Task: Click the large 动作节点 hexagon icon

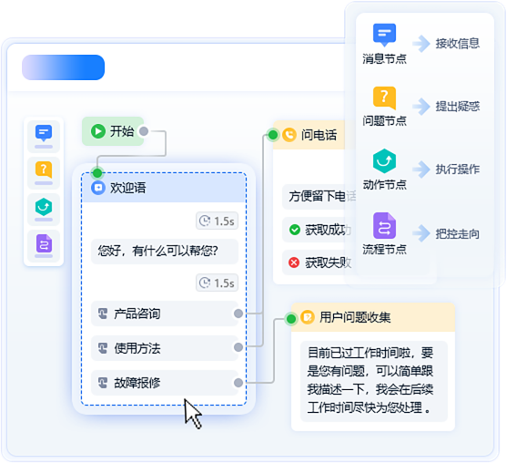Action: (384, 161)
